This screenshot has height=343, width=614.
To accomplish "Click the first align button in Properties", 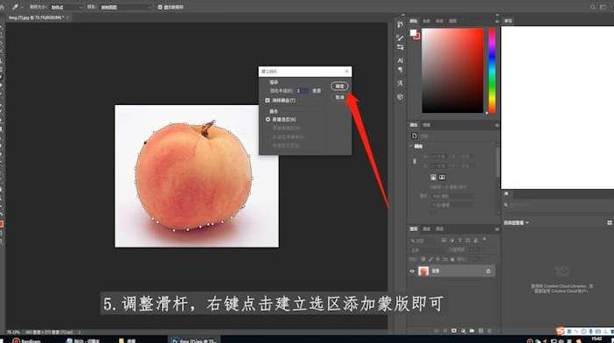I will (x=433, y=178).
